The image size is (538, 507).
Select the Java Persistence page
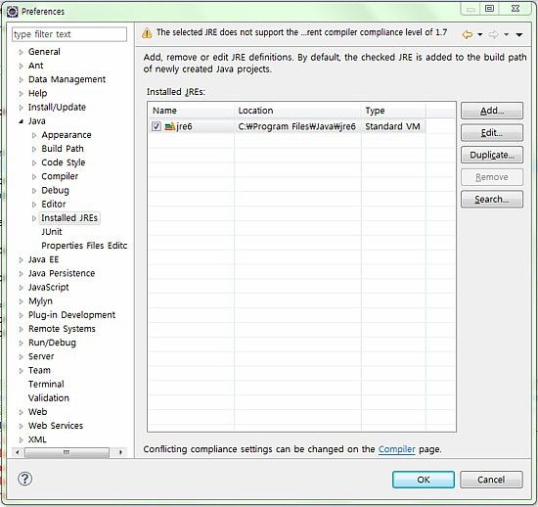pos(62,273)
